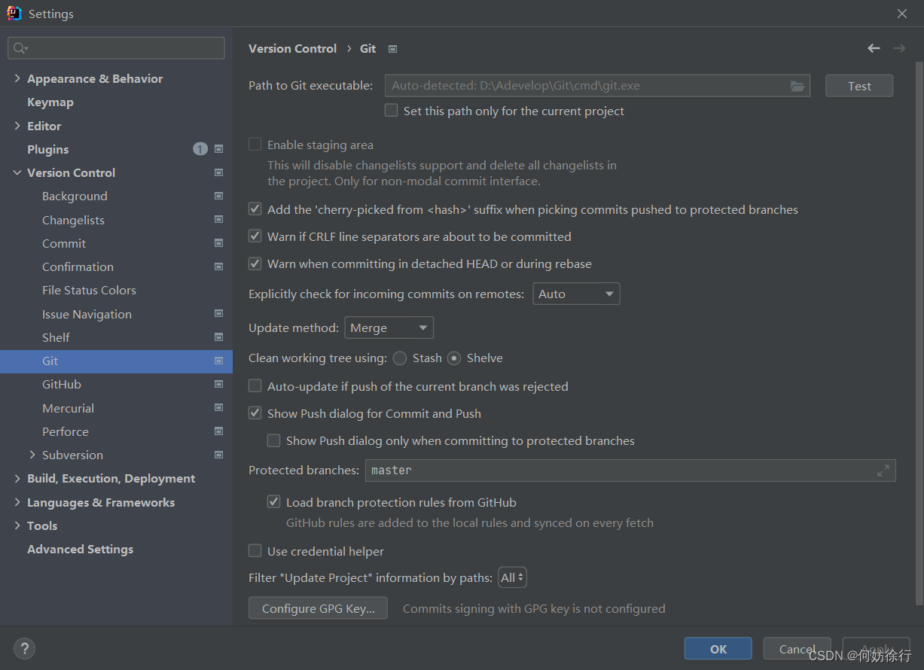Open the incoming commits check dropdown
The width and height of the screenshot is (924, 670).
click(x=576, y=294)
